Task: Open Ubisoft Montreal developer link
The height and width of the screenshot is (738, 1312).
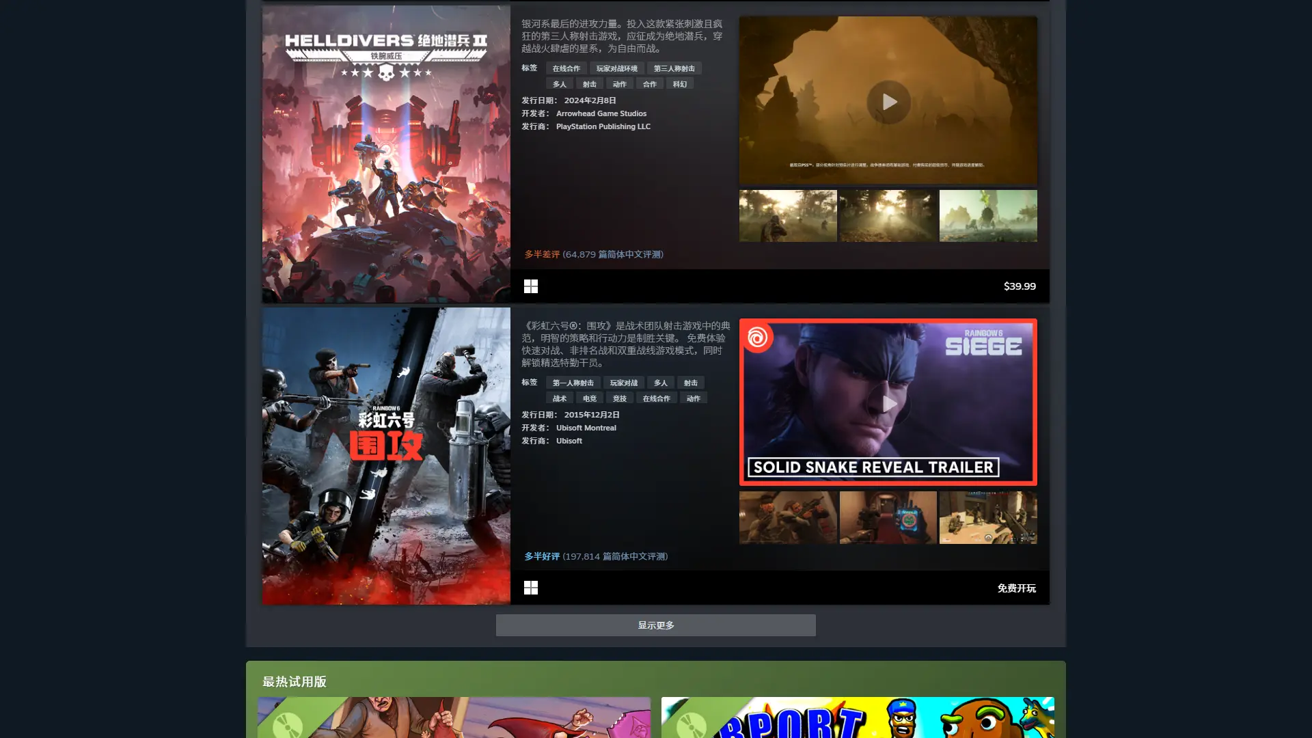Action: click(x=586, y=428)
